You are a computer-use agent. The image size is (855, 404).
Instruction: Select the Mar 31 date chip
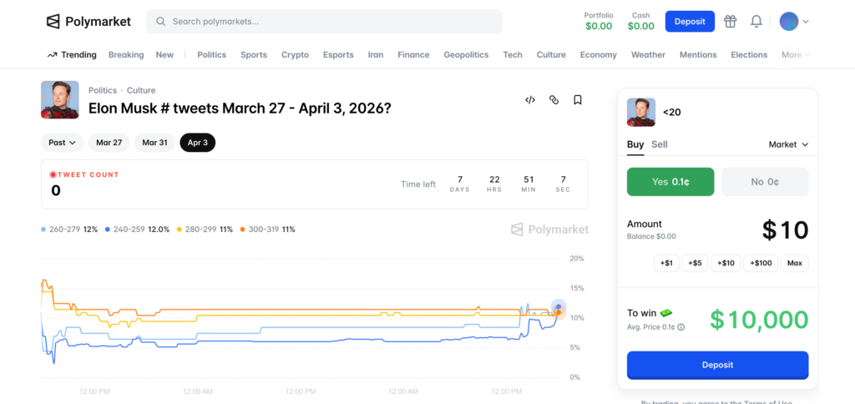(154, 142)
